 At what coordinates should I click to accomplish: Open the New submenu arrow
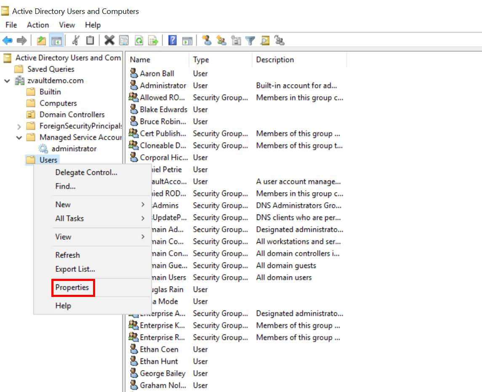click(x=143, y=204)
